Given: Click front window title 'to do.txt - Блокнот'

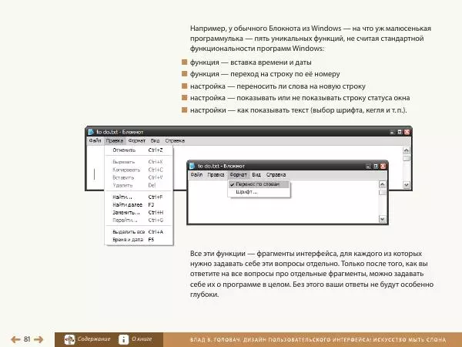Looking at the screenshot, I should [221, 166].
